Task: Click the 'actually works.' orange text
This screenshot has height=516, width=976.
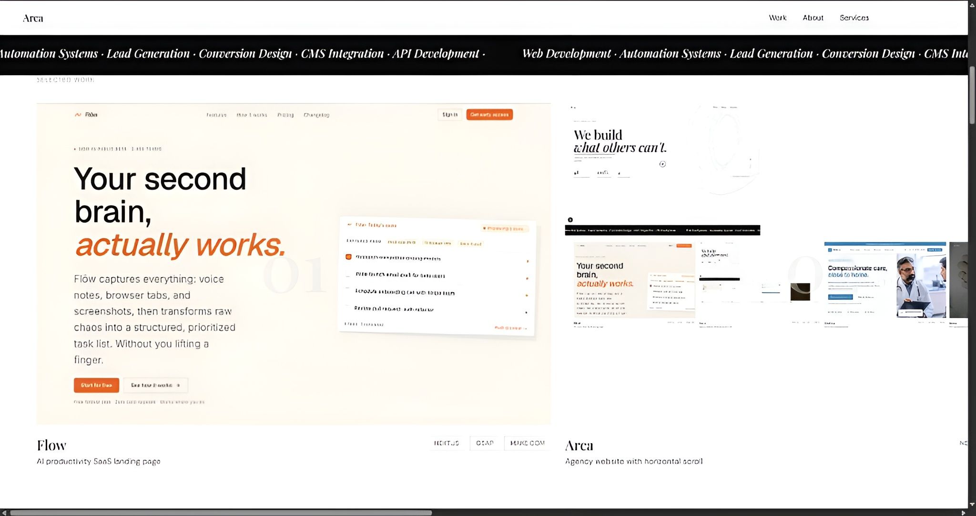Action: pyautogui.click(x=180, y=245)
